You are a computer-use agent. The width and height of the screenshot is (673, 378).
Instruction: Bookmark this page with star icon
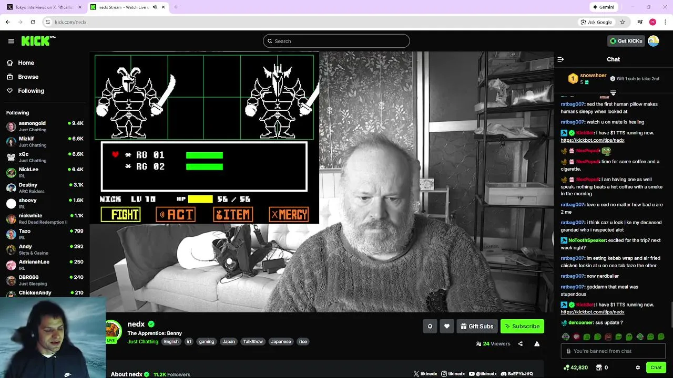tap(623, 22)
